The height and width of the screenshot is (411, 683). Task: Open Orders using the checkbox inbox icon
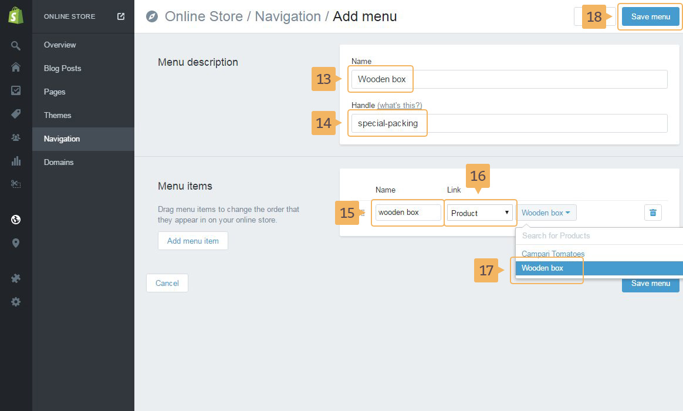tap(16, 90)
